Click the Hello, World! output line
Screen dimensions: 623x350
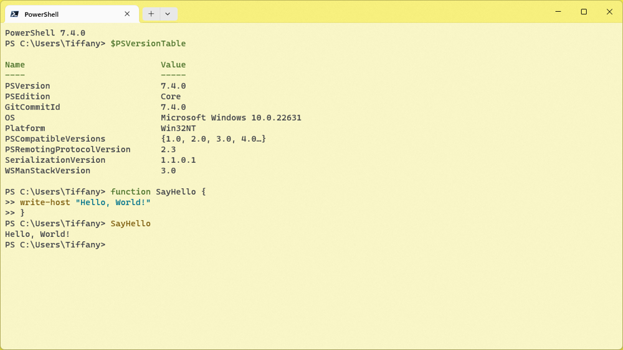coord(37,234)
